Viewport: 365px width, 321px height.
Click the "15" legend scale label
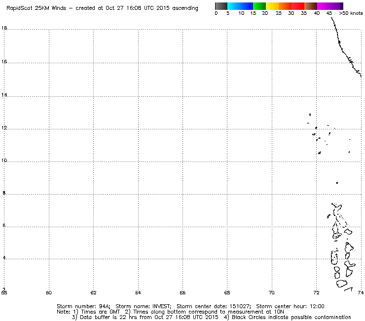click(253, 13)
